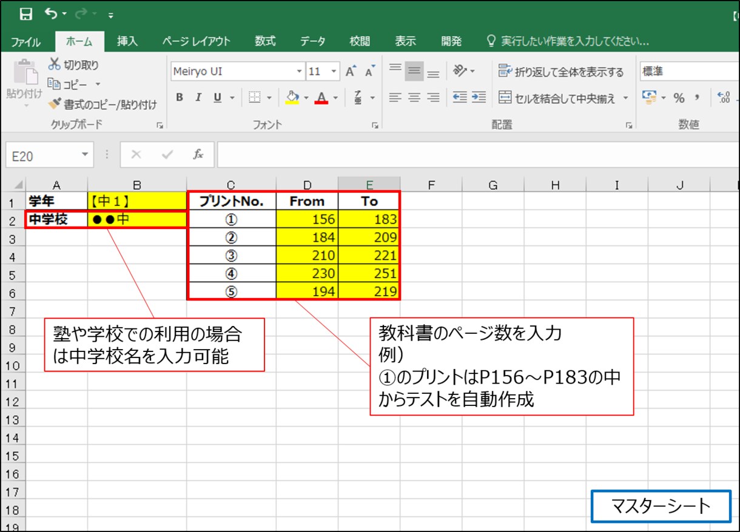
Task: Click the comma style icon
Action: pyautogui.click(x=697, y=98)
